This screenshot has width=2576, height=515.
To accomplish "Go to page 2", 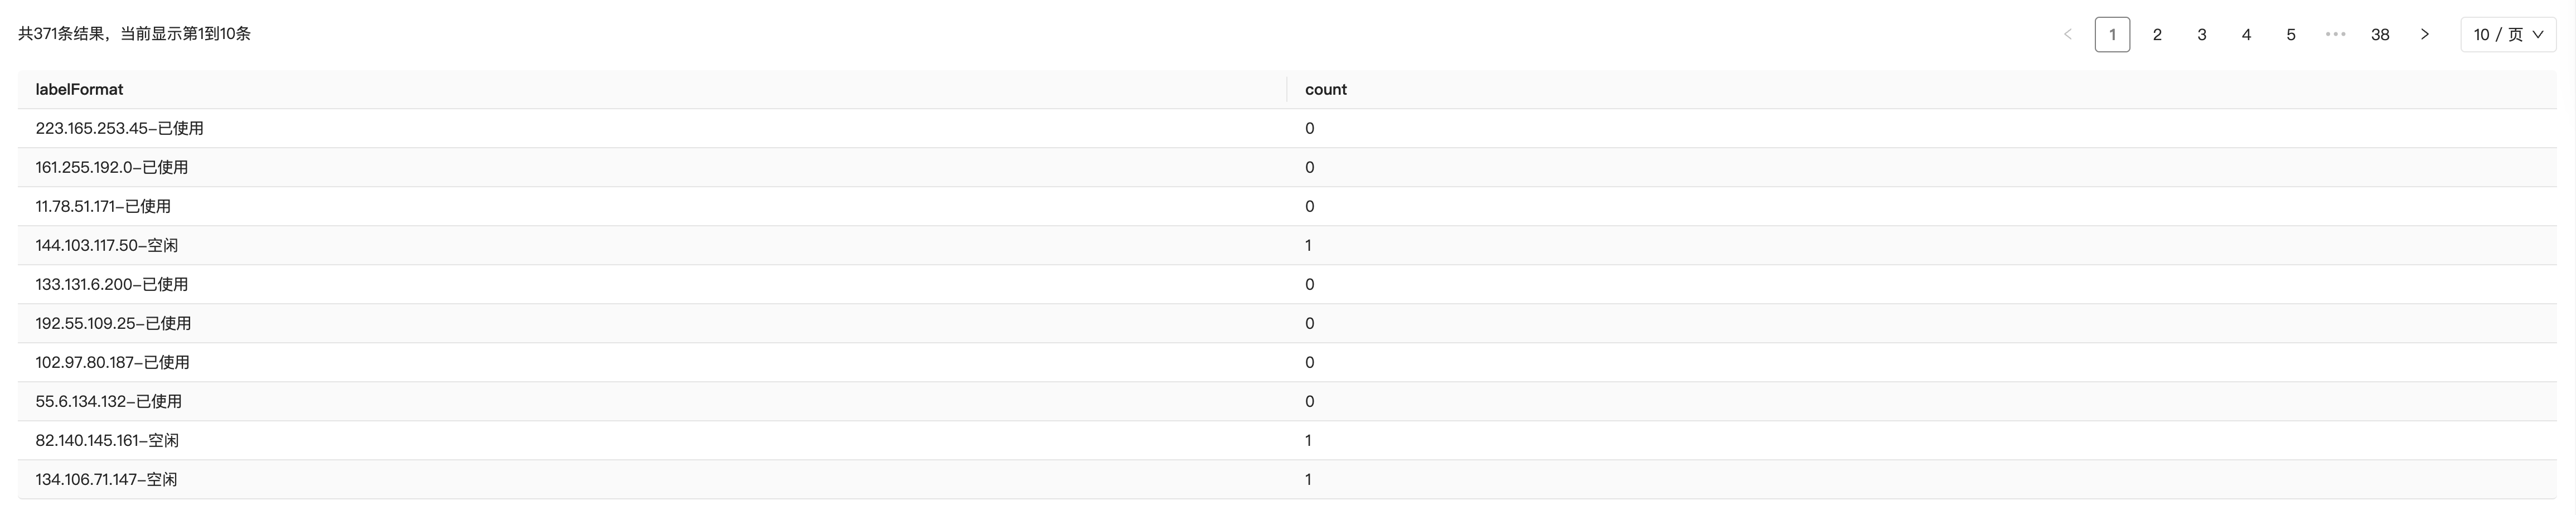I will pos(2157,34).
